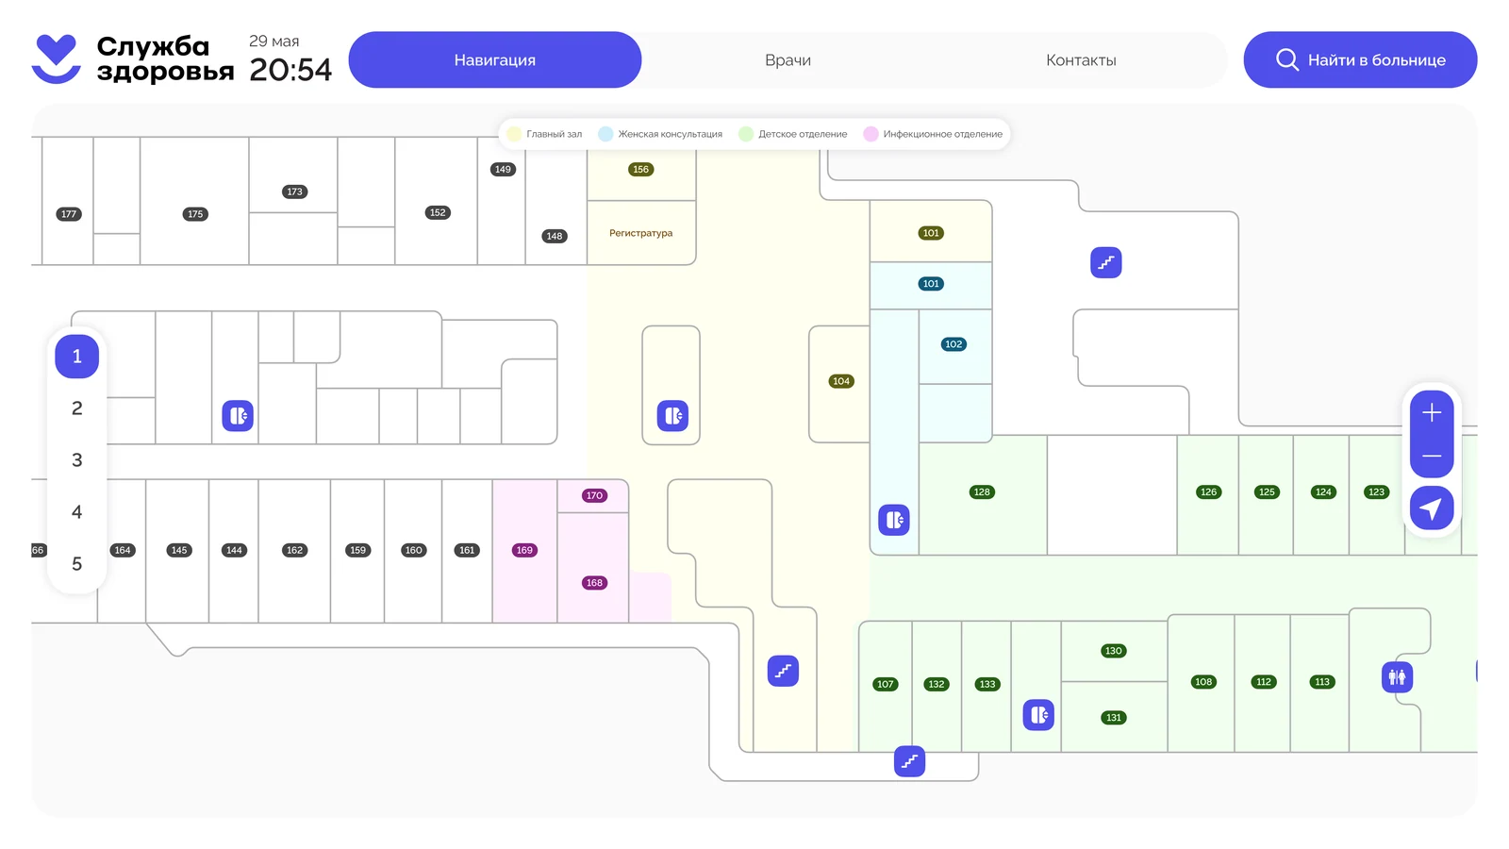Image resolution: width=1509 pixels, height=849 pixels.
Task: Switch to the Врачи tab
Action: 788,59
